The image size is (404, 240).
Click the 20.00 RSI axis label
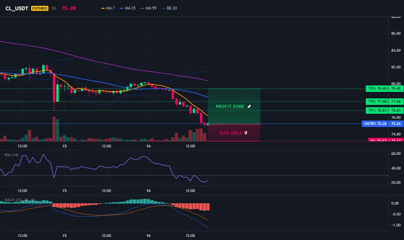[396, 183]
